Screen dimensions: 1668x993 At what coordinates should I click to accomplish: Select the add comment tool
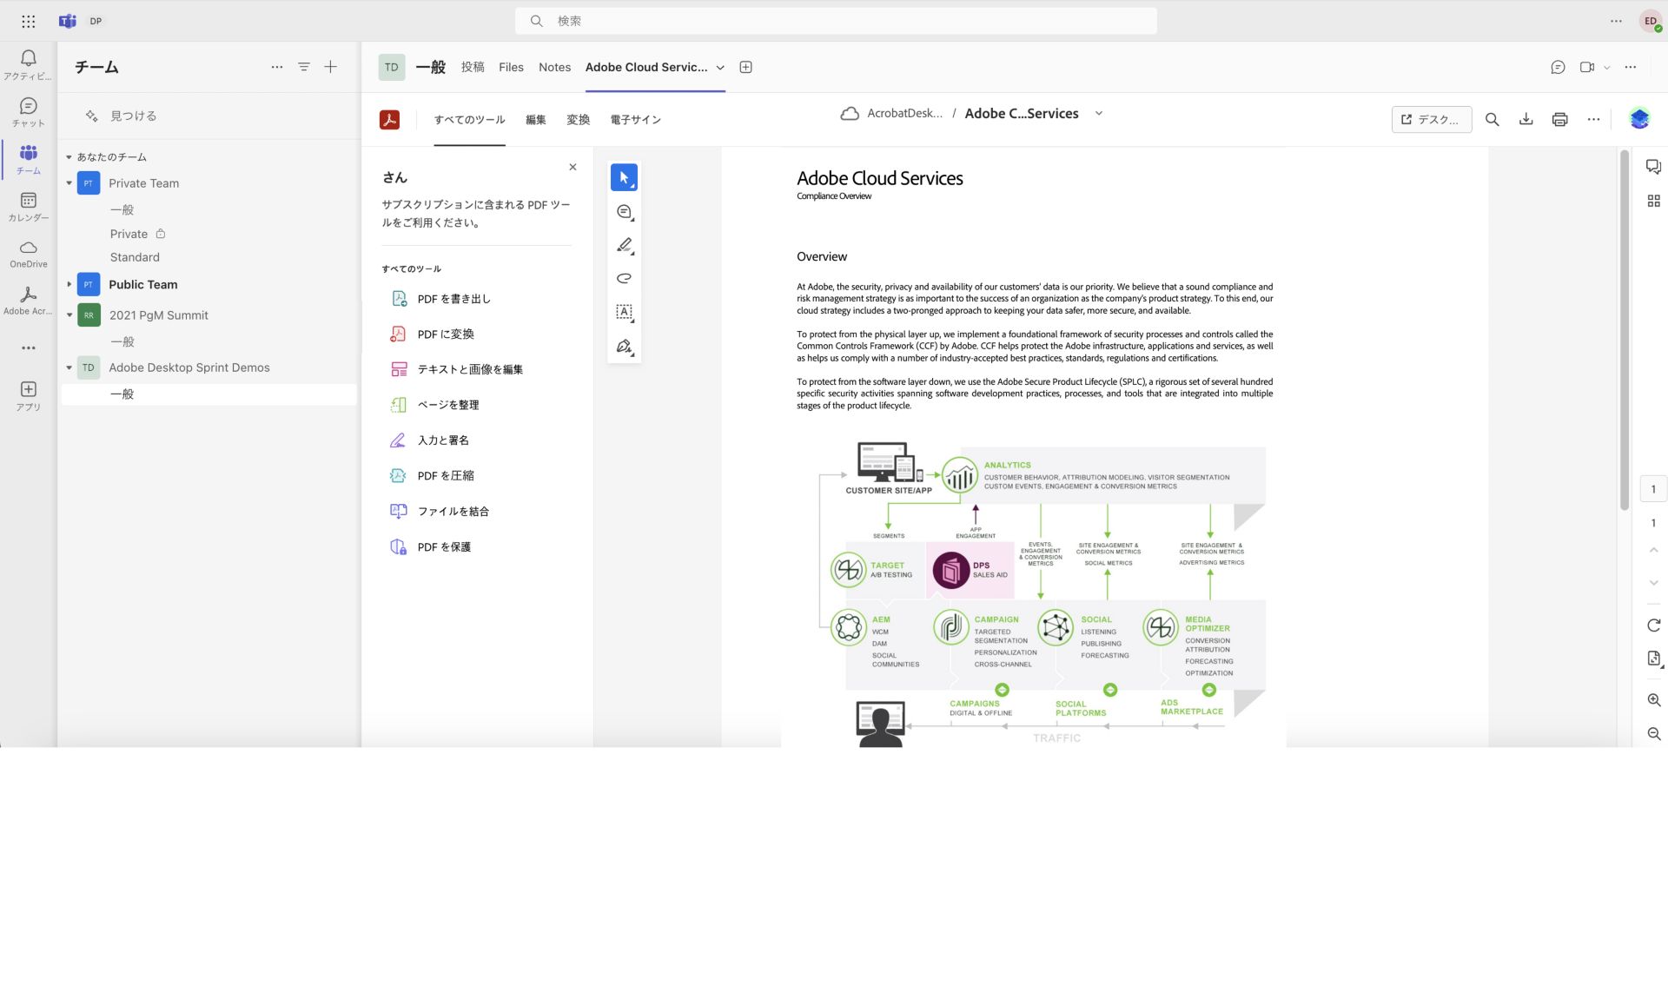(x=624, y=212)
